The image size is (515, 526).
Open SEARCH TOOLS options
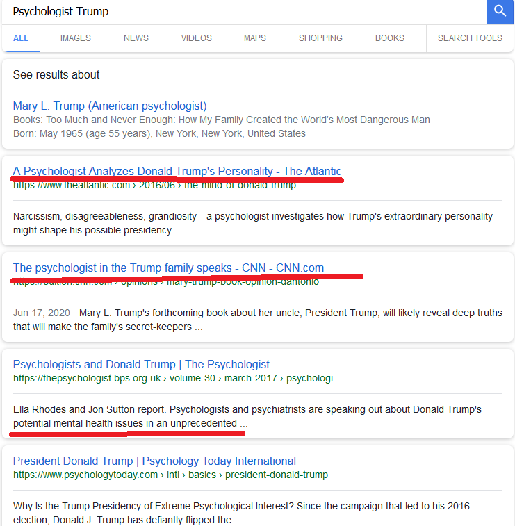[470, 38]
